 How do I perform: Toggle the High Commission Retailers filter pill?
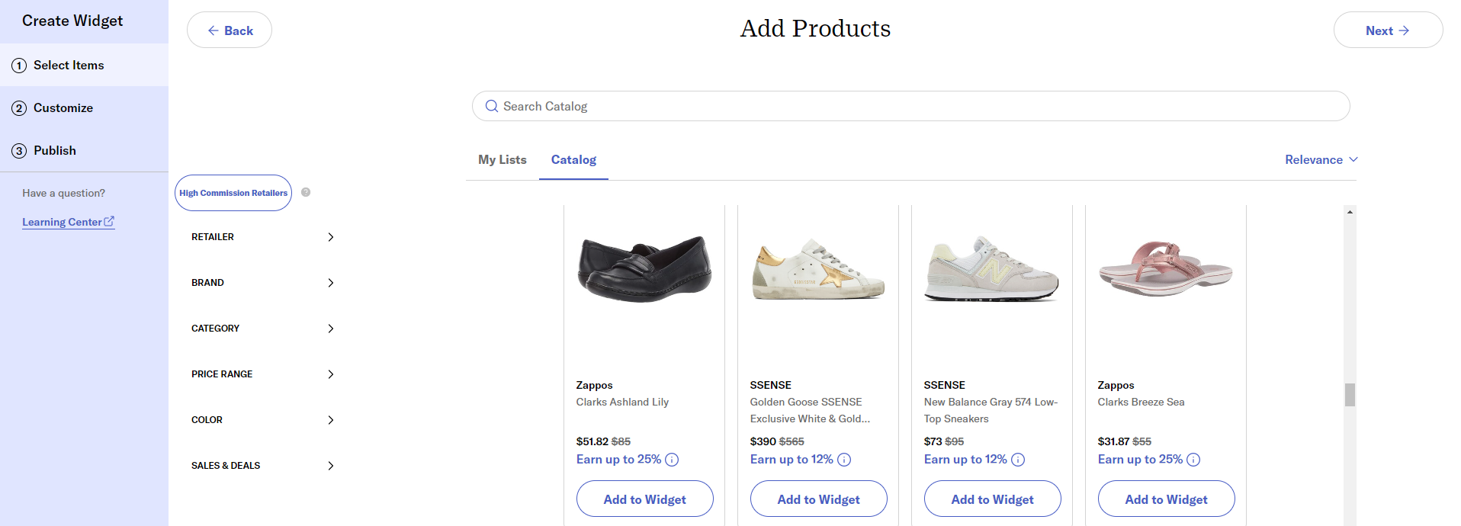click(x=233, y=192)
